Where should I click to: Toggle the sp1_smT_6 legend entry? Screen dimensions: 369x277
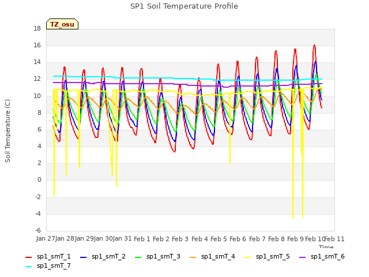point(322,256)
